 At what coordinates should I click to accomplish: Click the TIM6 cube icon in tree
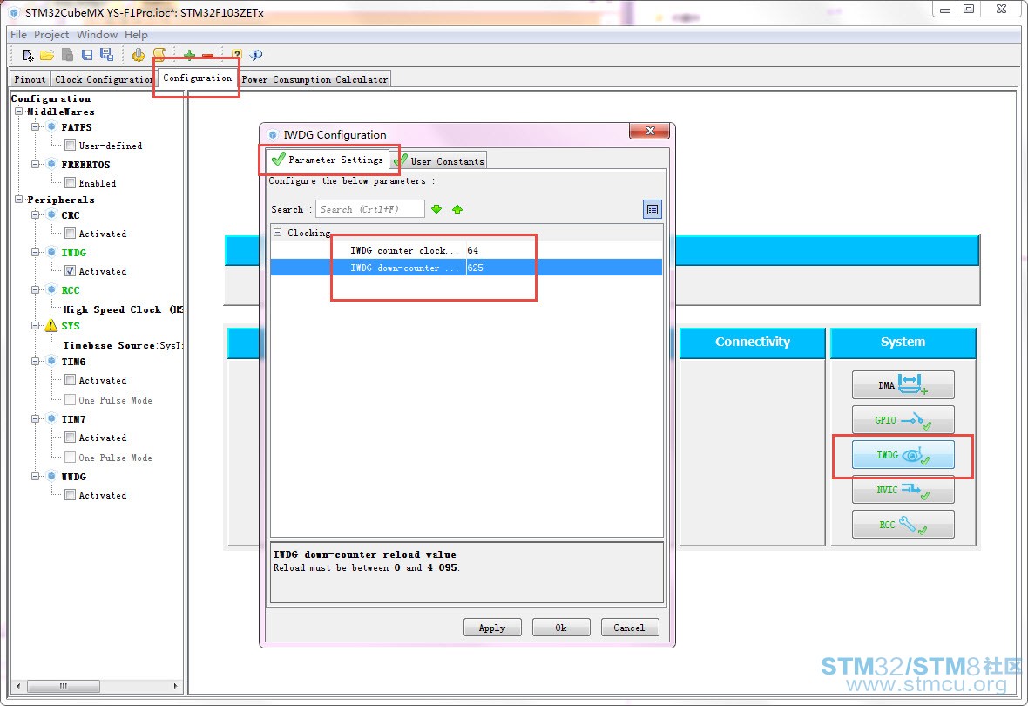click(x=51, y=361)
